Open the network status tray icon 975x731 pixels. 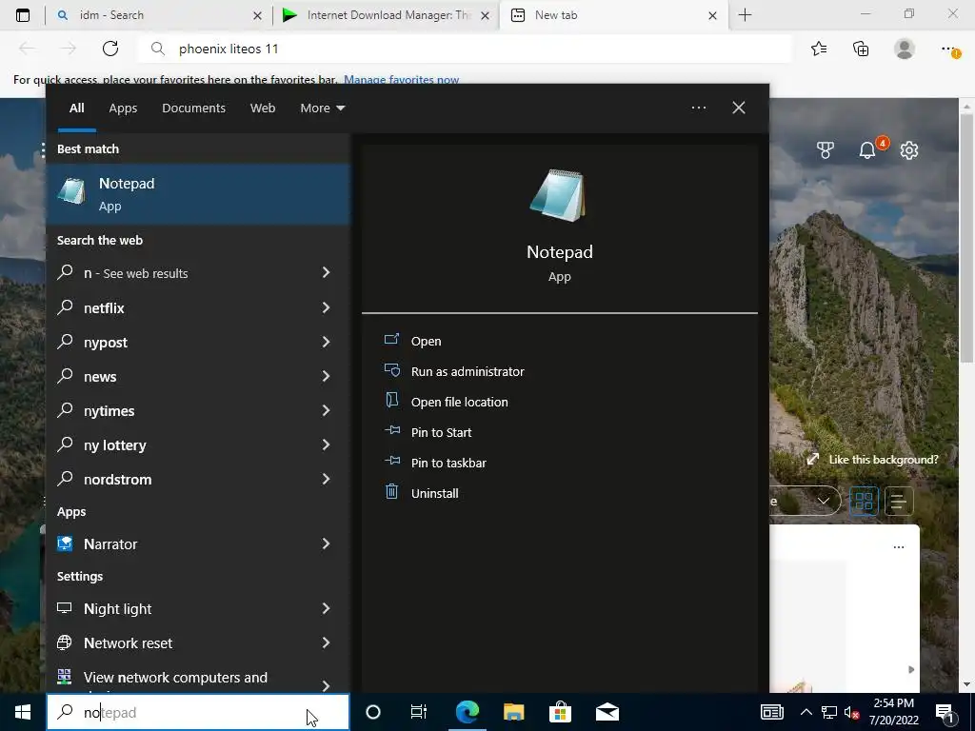click(829, 712)
